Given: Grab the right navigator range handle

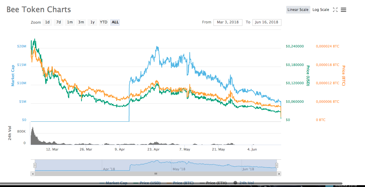Looking at the screenshot, I should [277, 165].
